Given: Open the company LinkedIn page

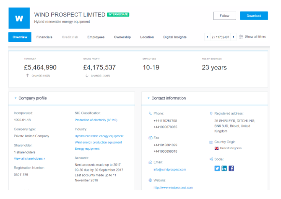Looking at the screenshot, I should 224,168.
